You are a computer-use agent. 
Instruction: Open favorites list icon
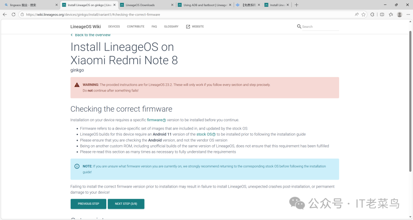point(390,14)
